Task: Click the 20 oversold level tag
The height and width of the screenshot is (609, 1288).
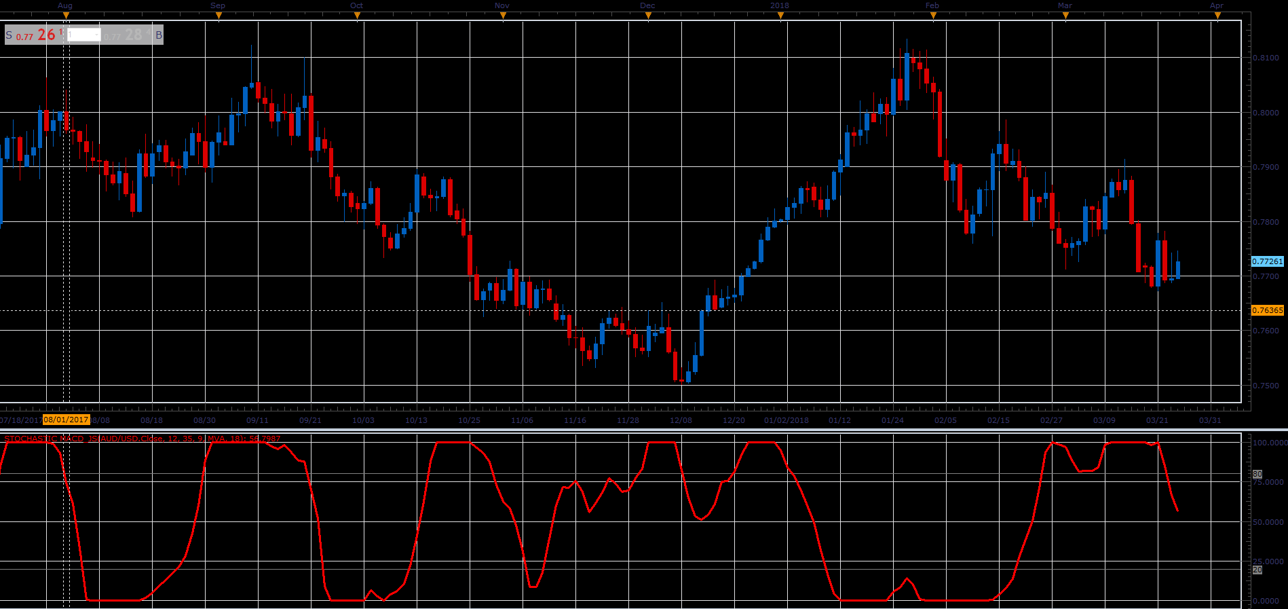Action: point(1257,570)
